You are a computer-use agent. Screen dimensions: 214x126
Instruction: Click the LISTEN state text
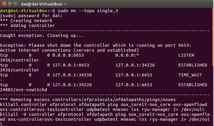pos(186,55)
